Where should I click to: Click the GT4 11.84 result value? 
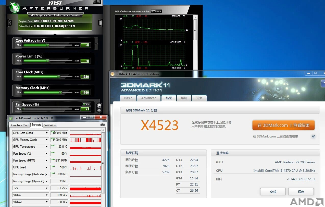tap(194, 178)
